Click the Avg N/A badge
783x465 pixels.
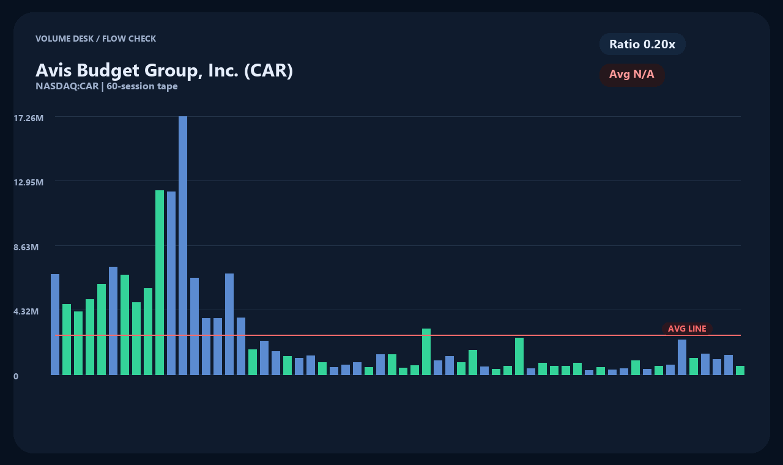pos(632,75)
